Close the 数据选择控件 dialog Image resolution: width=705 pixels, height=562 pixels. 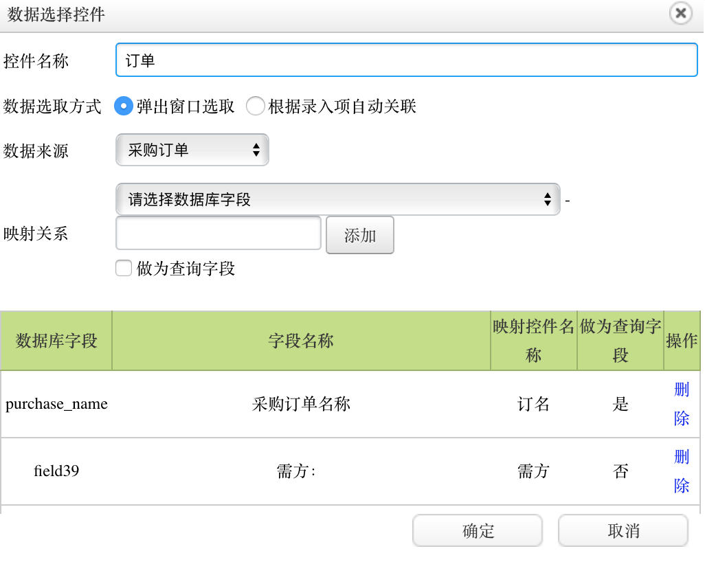(680, 14)
